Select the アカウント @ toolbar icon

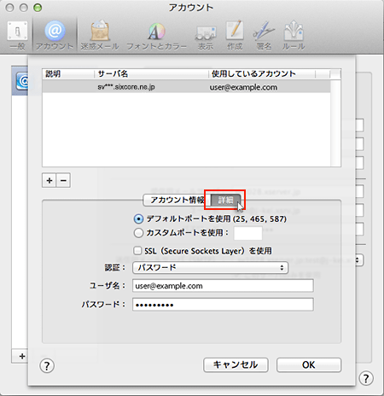[55, 35]
